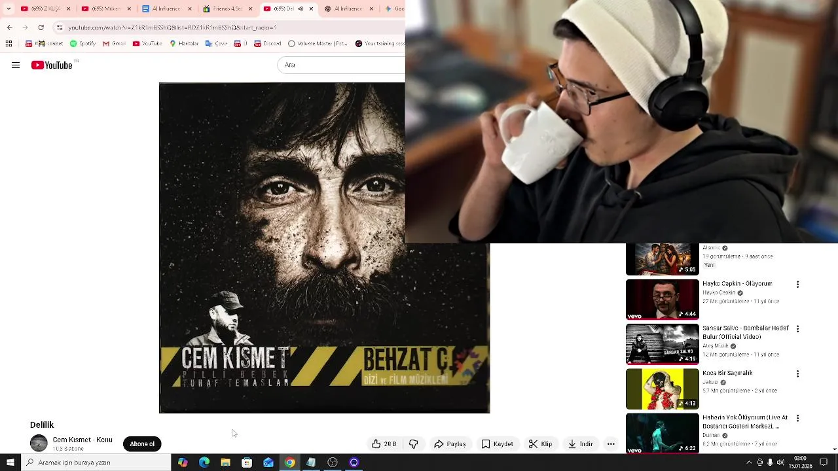Open the taskbar clock showing 03:00
Viewport: 838px width, 471px height.
click(800, 462)
